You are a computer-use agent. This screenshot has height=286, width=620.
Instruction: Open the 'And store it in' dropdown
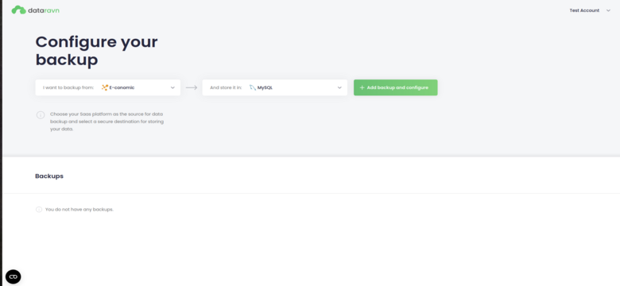pos(275,87)
